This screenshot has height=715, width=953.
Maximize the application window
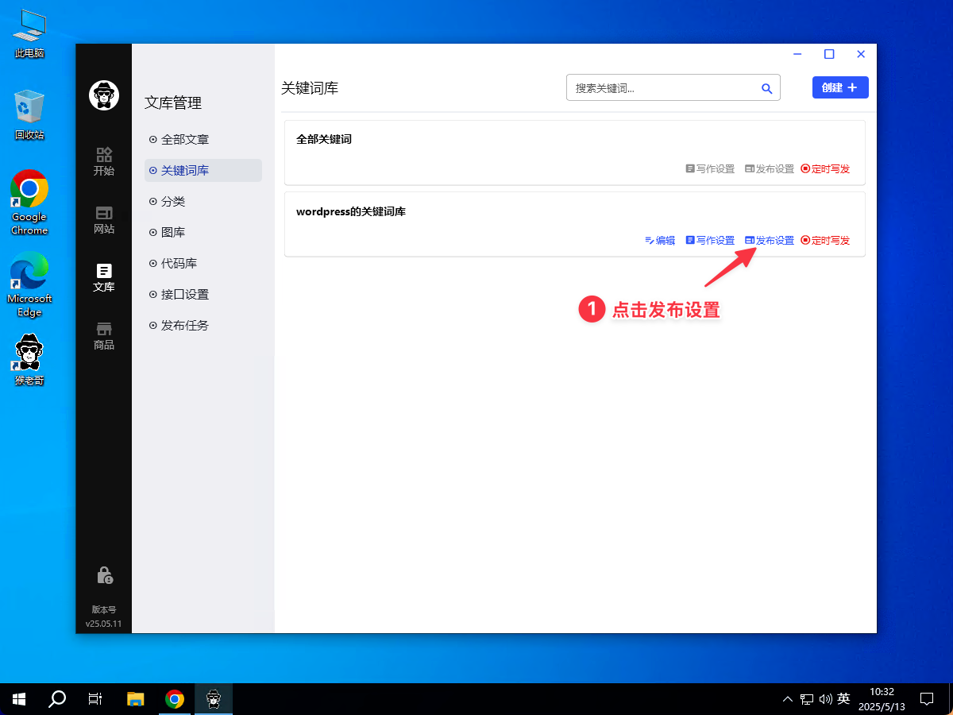[x=829, y=54]
